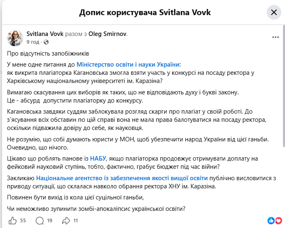This screenshot has height=228, width=285.
Task: Open the Svitlana Vovk author name link
Action: [x=45, y=34]
